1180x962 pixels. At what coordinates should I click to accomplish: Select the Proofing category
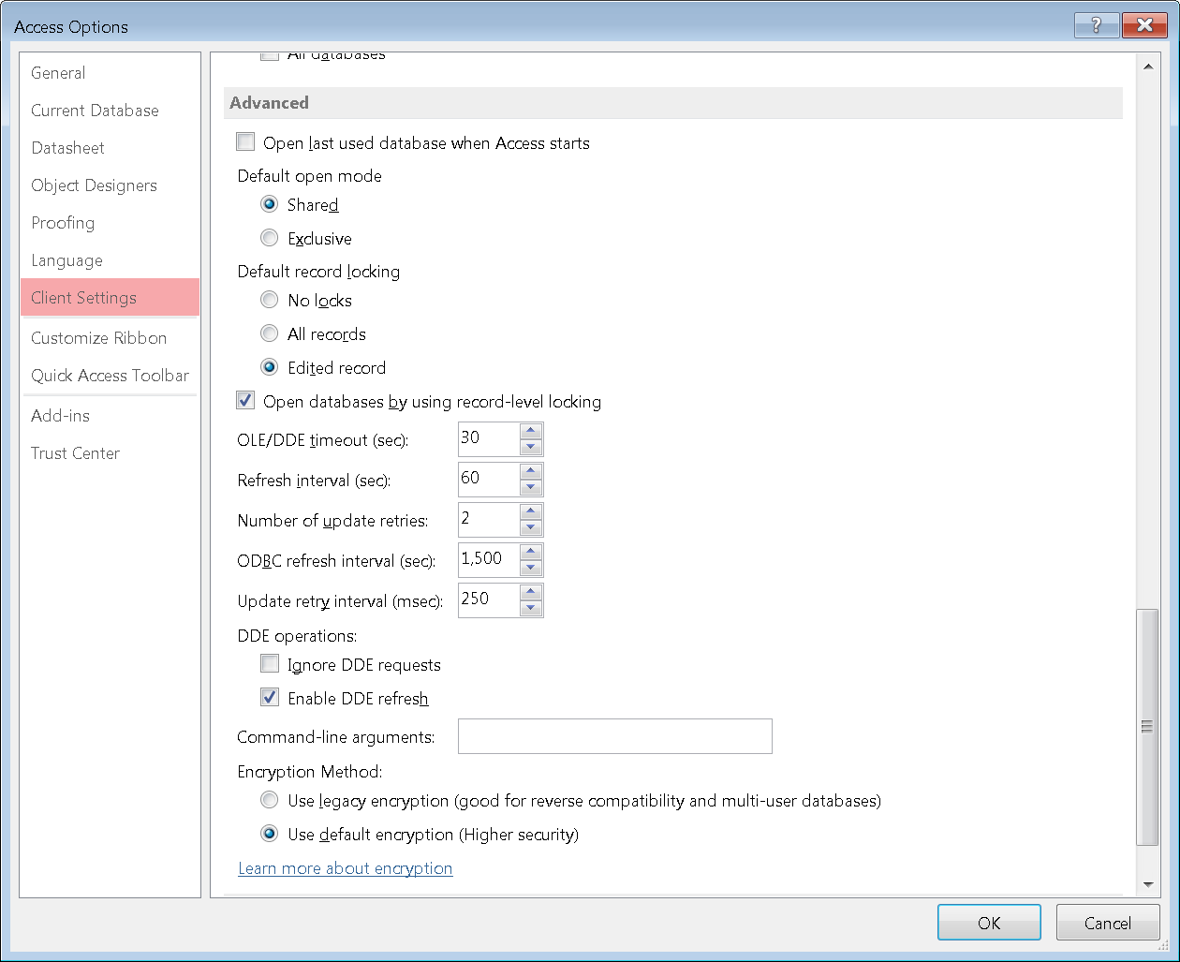coord(110,223)
